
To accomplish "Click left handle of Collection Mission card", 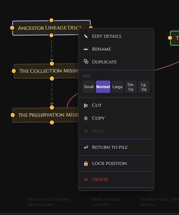I will 14,71.
